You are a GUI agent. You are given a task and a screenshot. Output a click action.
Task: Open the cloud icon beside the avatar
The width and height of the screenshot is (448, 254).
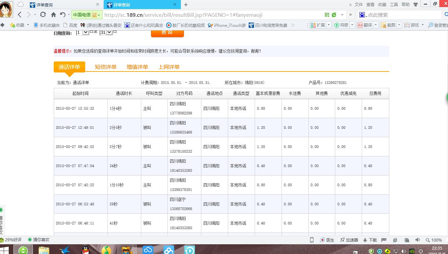coord(20,4)
